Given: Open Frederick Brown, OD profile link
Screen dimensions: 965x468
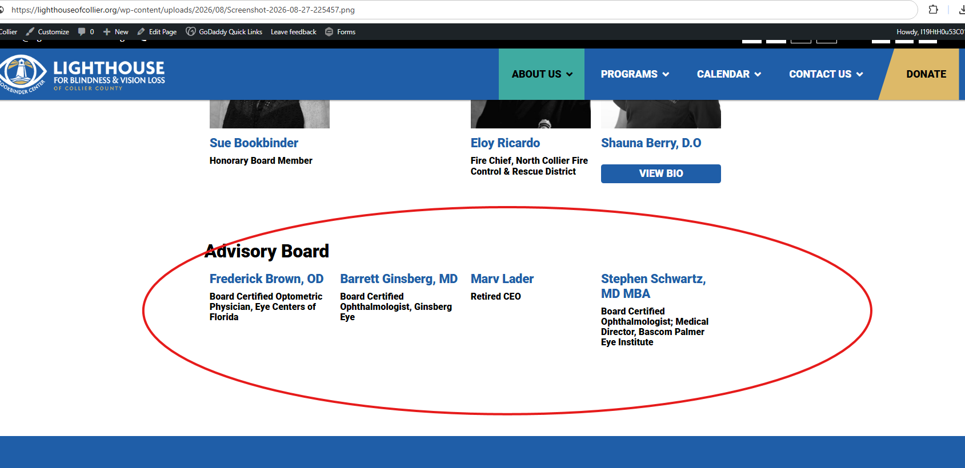Looking at the screenshot, I should (x=267, y=279).
